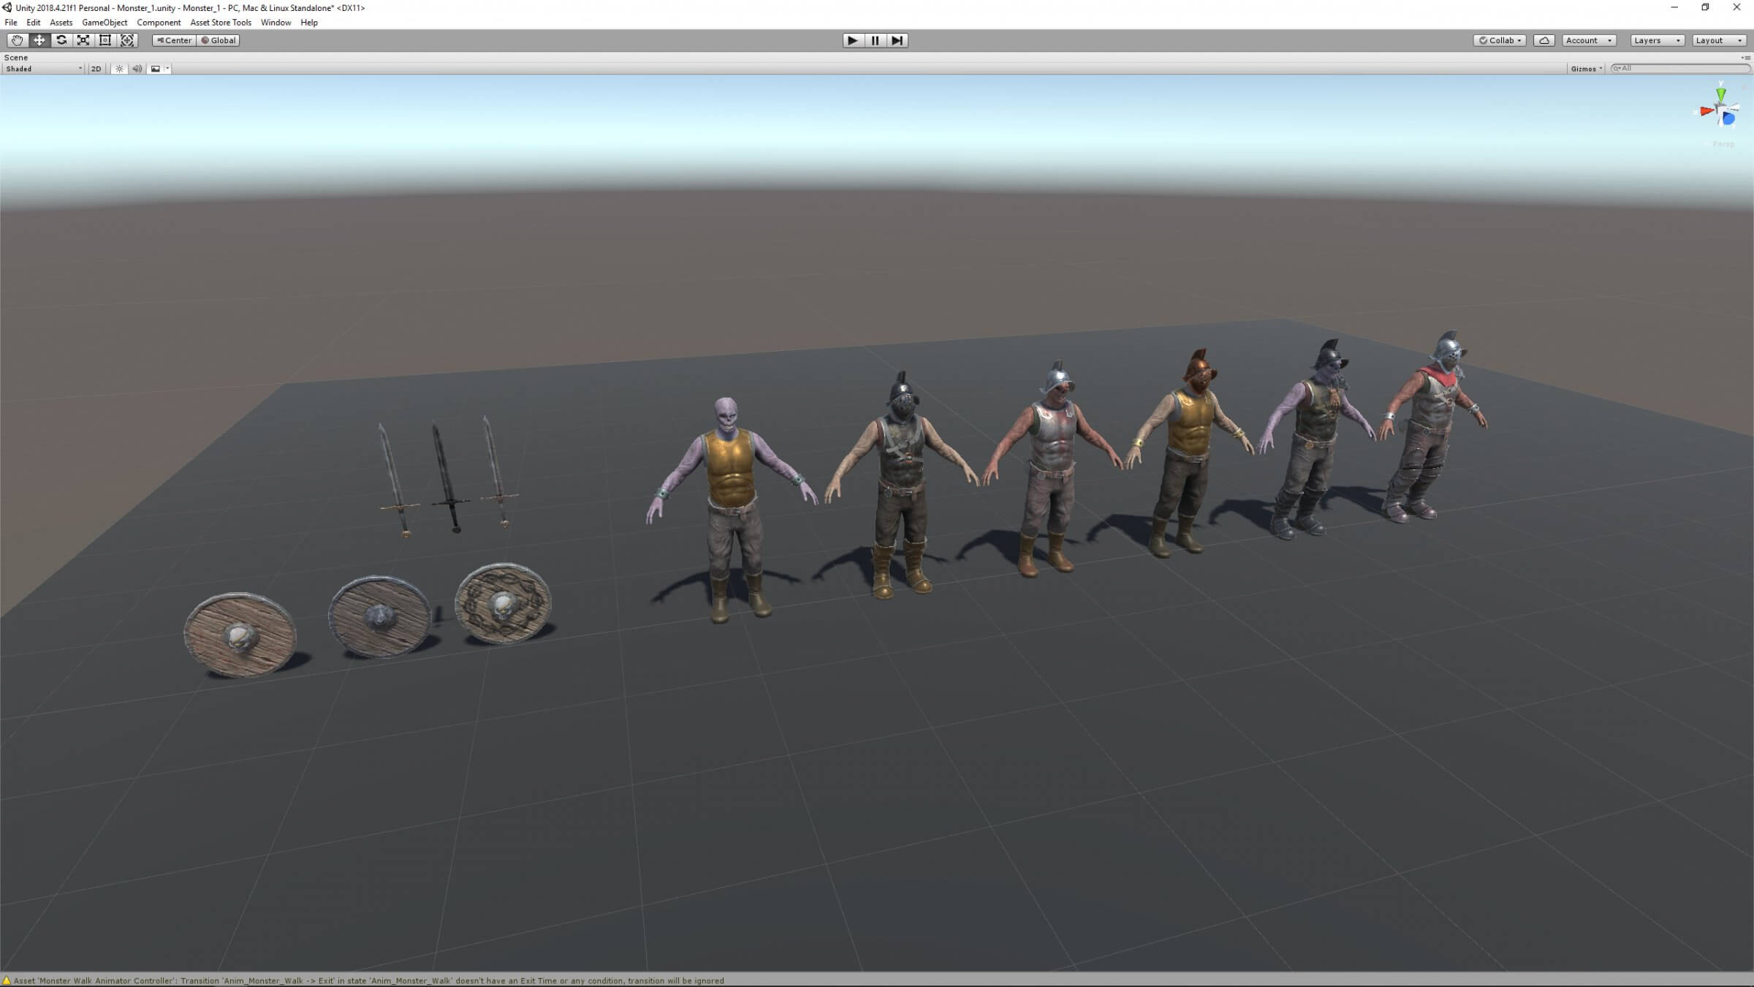
Task: Mute scene audio speaker toggle
Action: (x=137, y=69)
